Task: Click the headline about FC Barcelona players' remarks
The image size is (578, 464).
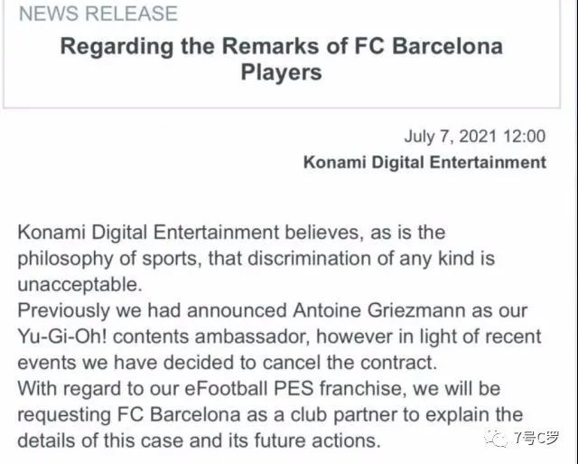Action: pos(281,58)
